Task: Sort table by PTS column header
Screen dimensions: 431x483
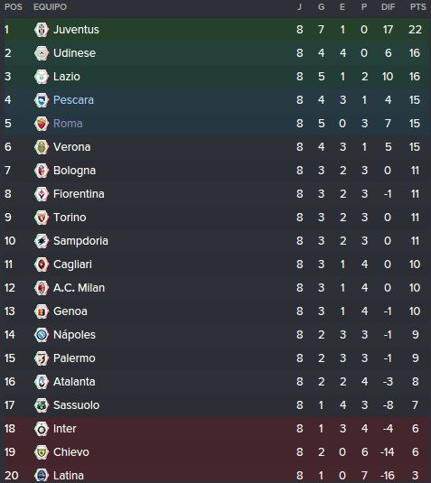Action: tap(417, 7)
